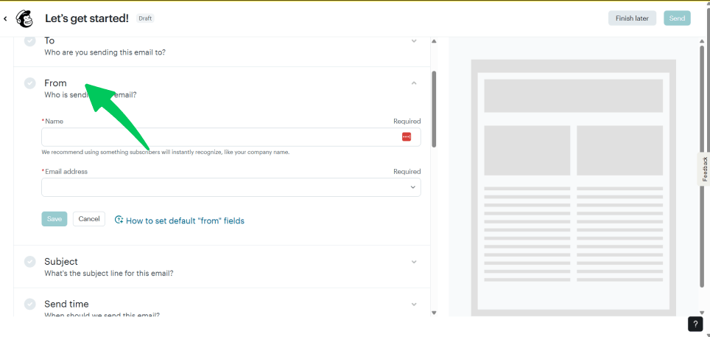Click the Send time section heading
This screenshot has height=337, width=710.
[x=66, y=304]
